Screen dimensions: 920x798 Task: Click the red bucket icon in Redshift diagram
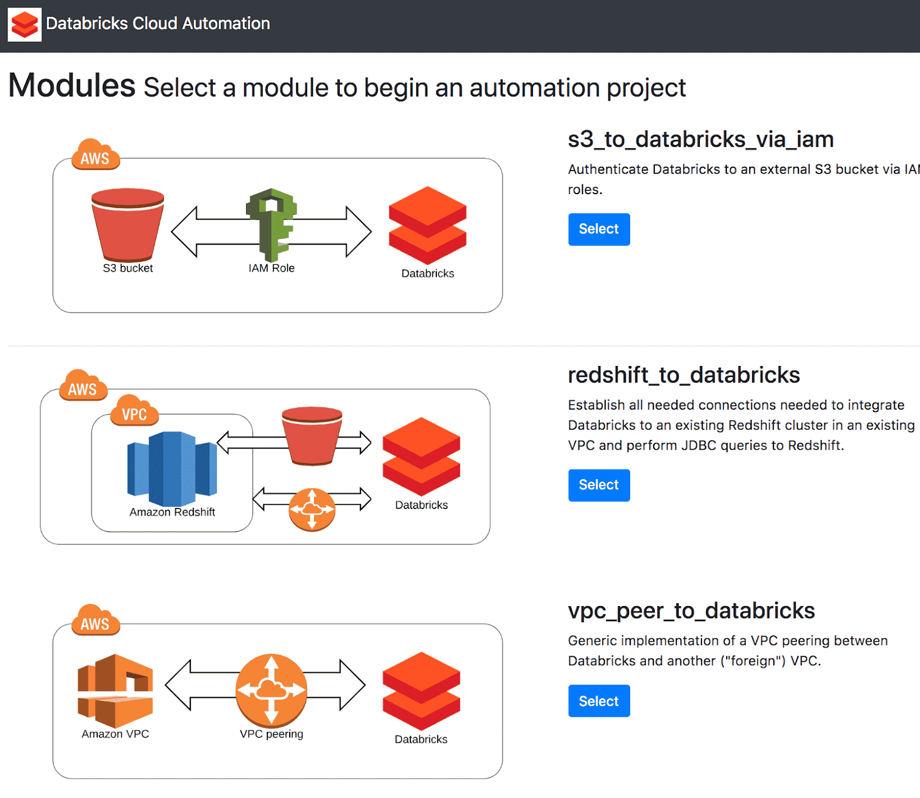[312, 435]
